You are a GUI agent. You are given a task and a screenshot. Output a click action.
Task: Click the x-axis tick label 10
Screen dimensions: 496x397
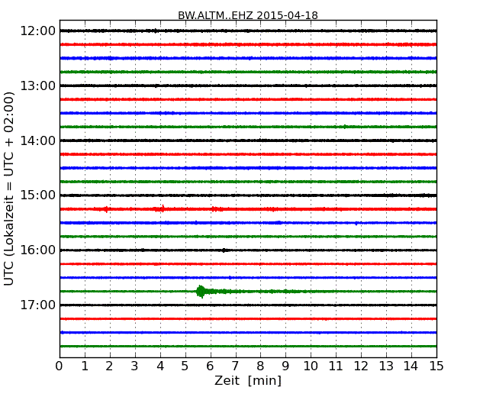click(x=311, y=366)
